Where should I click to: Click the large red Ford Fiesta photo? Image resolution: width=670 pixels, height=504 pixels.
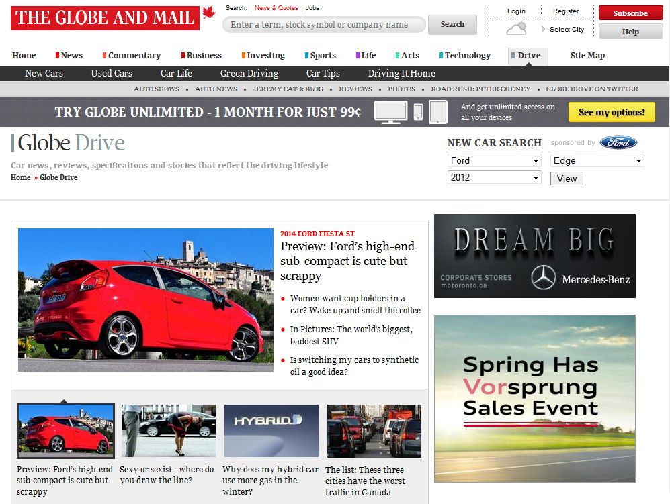146,300
